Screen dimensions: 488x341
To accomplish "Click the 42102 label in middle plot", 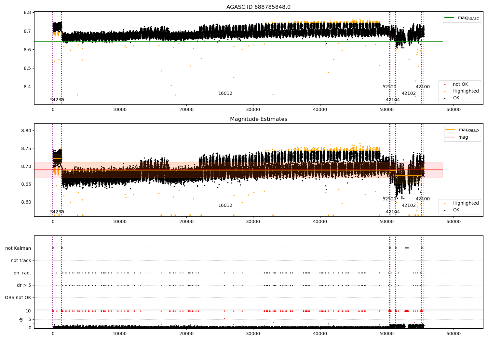I will coord(409,206).
